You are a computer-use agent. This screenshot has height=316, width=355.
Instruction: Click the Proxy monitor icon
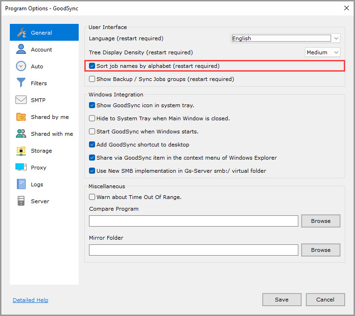(21, 167)
